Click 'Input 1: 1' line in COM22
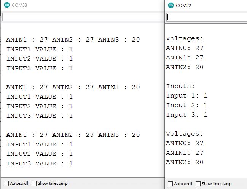The width and height of the screenshot is (247, 189). tap(186, 96)
